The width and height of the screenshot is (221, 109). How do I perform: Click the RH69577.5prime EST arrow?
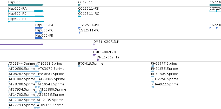point(153,66)
